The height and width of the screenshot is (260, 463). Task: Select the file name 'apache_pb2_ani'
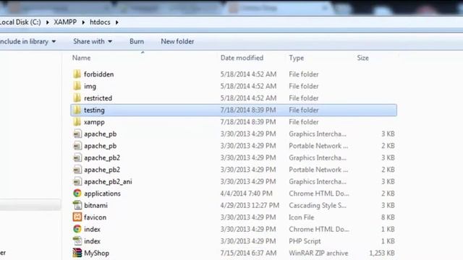(108, 181)
